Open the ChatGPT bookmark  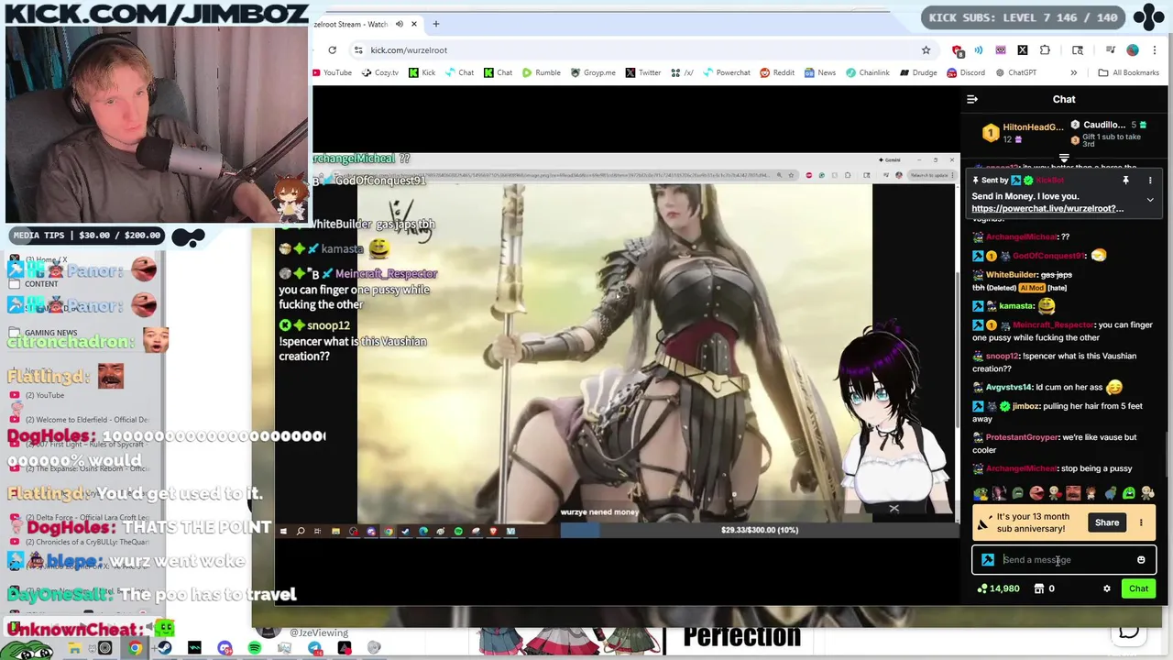tap(1015, 72)
